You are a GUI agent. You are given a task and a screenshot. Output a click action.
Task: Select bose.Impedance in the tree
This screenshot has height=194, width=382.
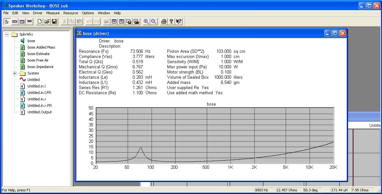(40, 67)
